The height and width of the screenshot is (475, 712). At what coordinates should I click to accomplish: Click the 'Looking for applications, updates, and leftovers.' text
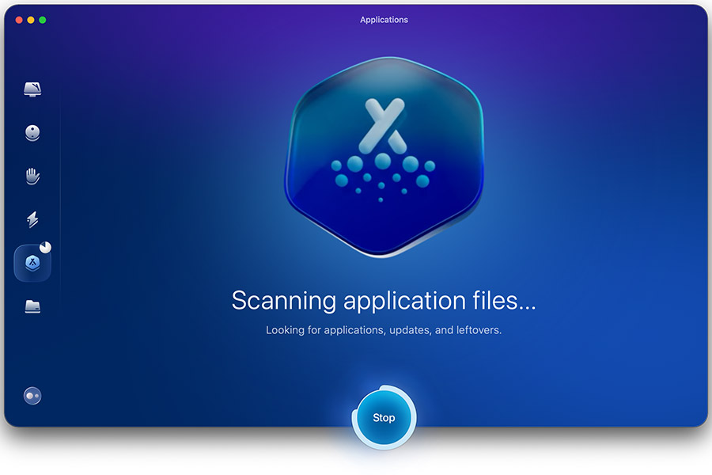pyautogui.click(x=384, y=330)
